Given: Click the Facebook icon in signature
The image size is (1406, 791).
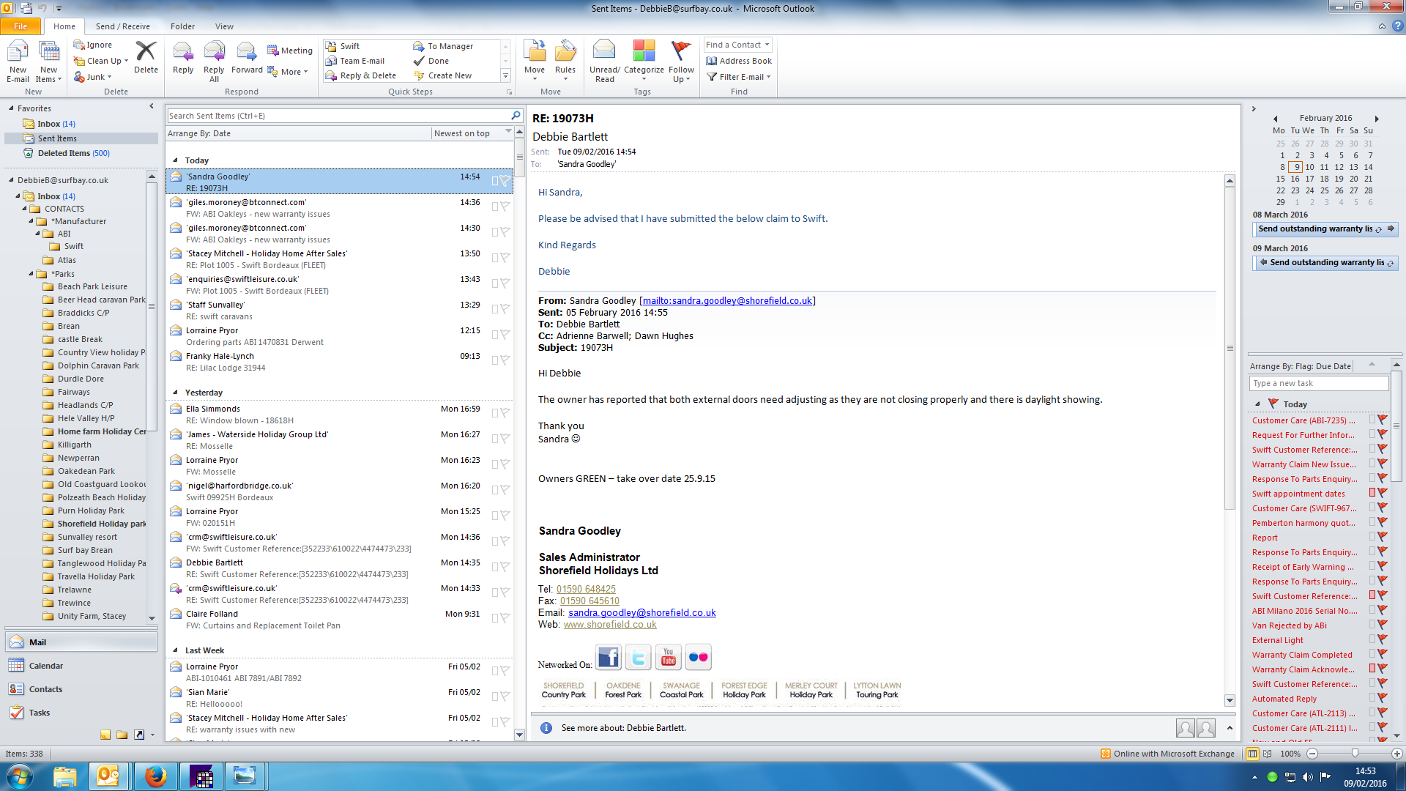Looking at the screenshot, I should (x=609, y=657).
